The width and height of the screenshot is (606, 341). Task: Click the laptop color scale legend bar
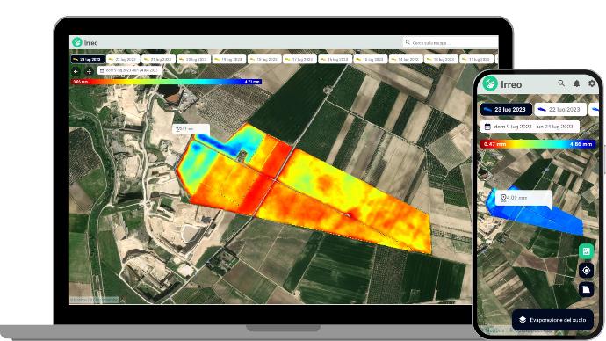pyautogui.click(x=167, y=82)
